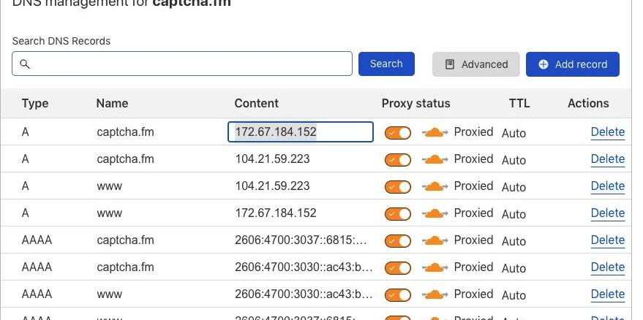
Task: Edit the 172.67.184.152 content field
Action: pyautogui.click(x=301, y=132)
